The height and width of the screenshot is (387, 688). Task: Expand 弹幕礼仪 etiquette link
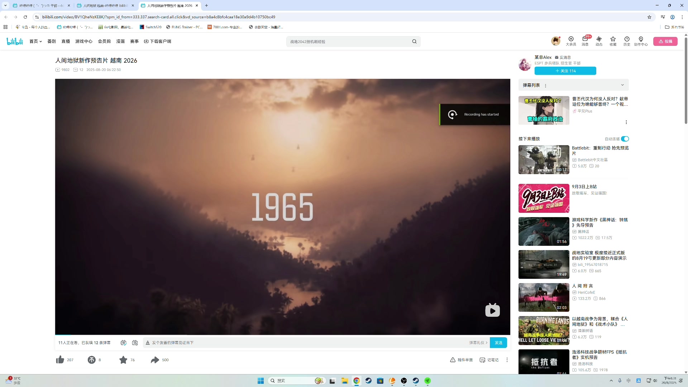coord(478,343)
